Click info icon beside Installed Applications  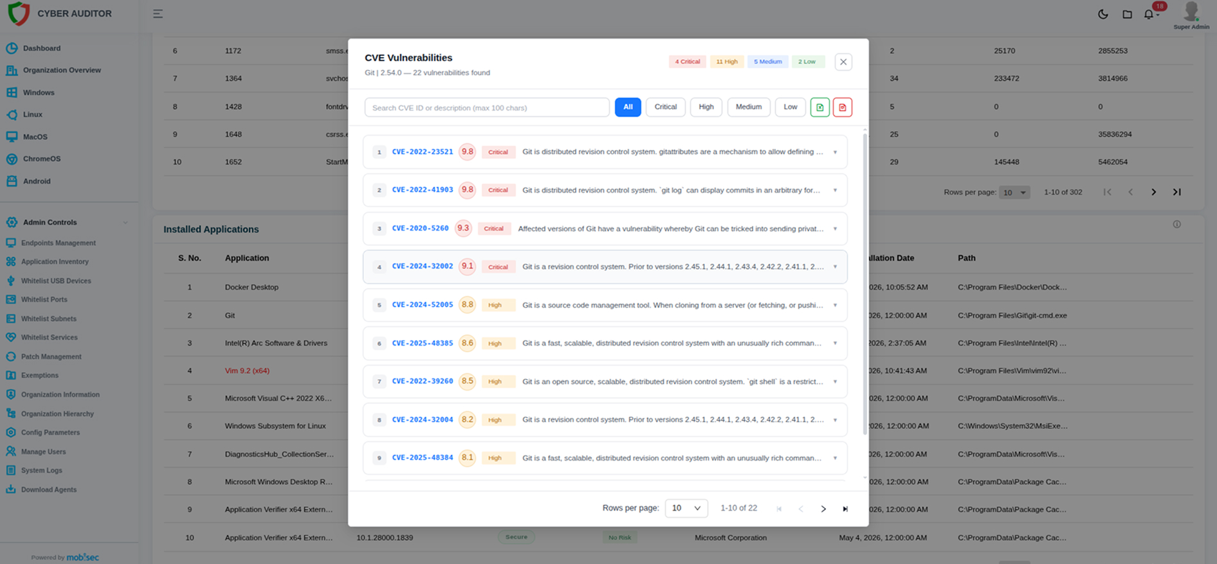point(1176,224)
